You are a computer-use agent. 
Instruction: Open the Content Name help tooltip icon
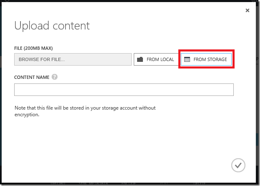pyautogui.click(x=55, y=77)
